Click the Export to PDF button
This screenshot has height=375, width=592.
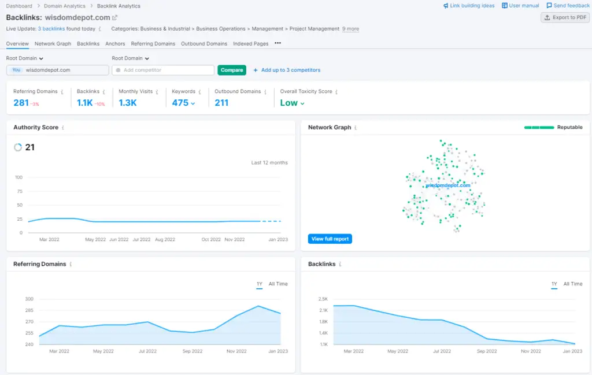click(x=565, y=18)
